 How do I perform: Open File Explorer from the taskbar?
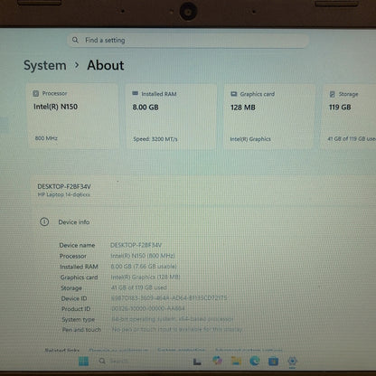(236, 361)
